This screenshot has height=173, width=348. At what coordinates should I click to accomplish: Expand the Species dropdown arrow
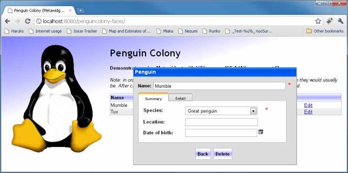[253, 111]
